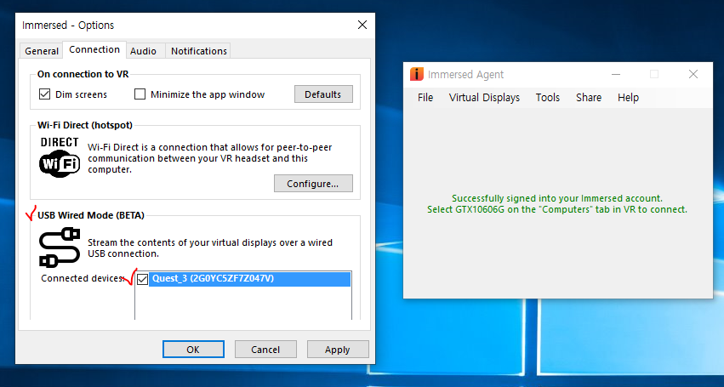Click the Immersed Agent orange app icon
This screenshot has height=387, width=724.
tap(417, 74)
